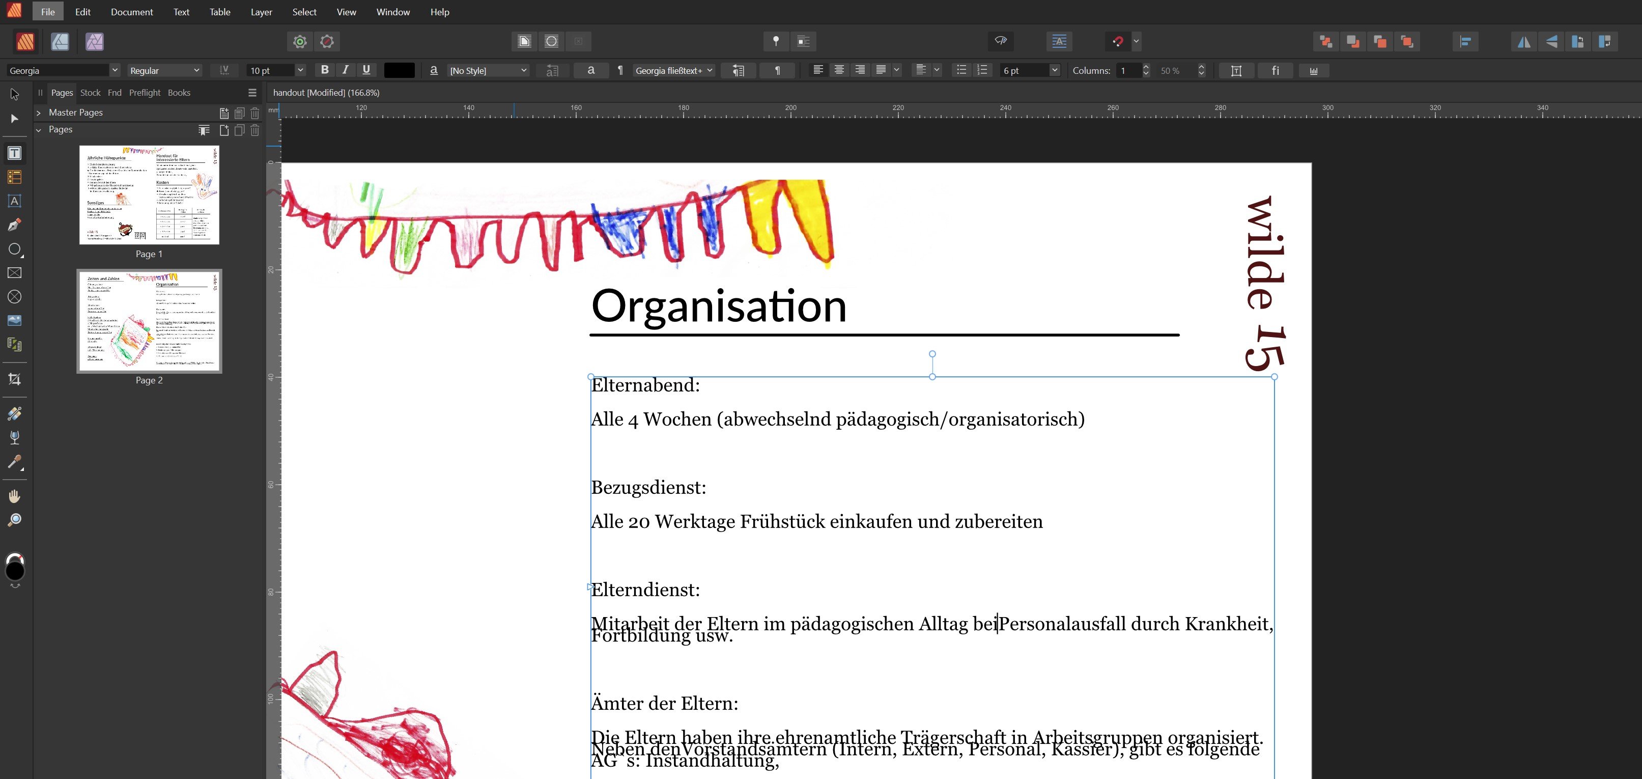The image size is (1642, 779).
Task: Select the Page 1 thumbnail
Action: click(149, 195)
